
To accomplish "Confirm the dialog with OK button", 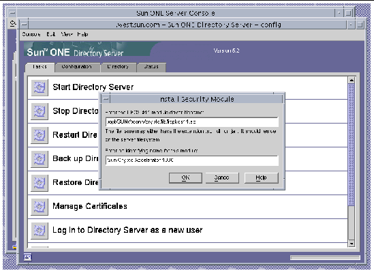I will 185,178.
